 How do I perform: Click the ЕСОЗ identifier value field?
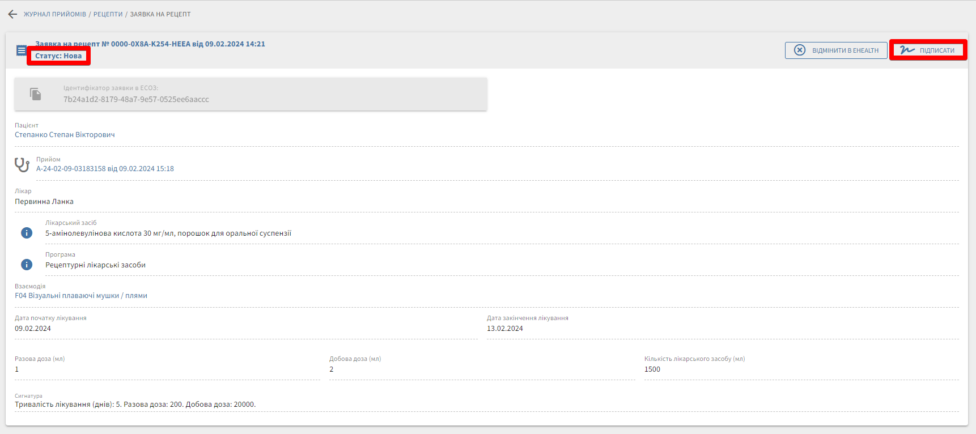coord(136,100)
